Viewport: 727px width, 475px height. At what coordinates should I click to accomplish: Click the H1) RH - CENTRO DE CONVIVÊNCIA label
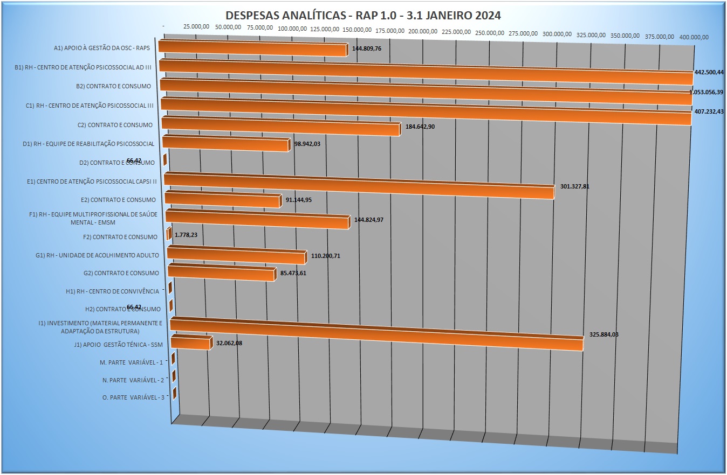112,291
